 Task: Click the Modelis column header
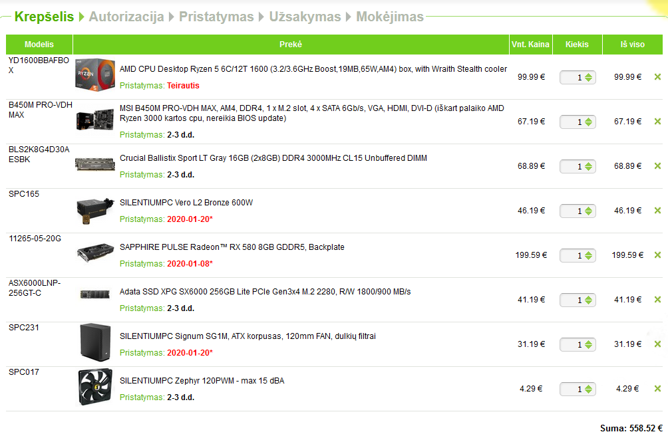(39, 45)
